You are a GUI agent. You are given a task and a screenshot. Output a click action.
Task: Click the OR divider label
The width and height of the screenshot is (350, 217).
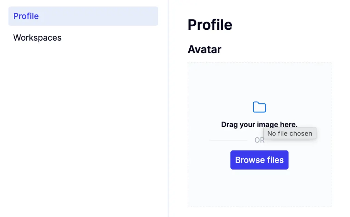click(259, 140)
